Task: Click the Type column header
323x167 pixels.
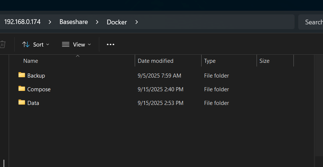Action: point(210,61)
